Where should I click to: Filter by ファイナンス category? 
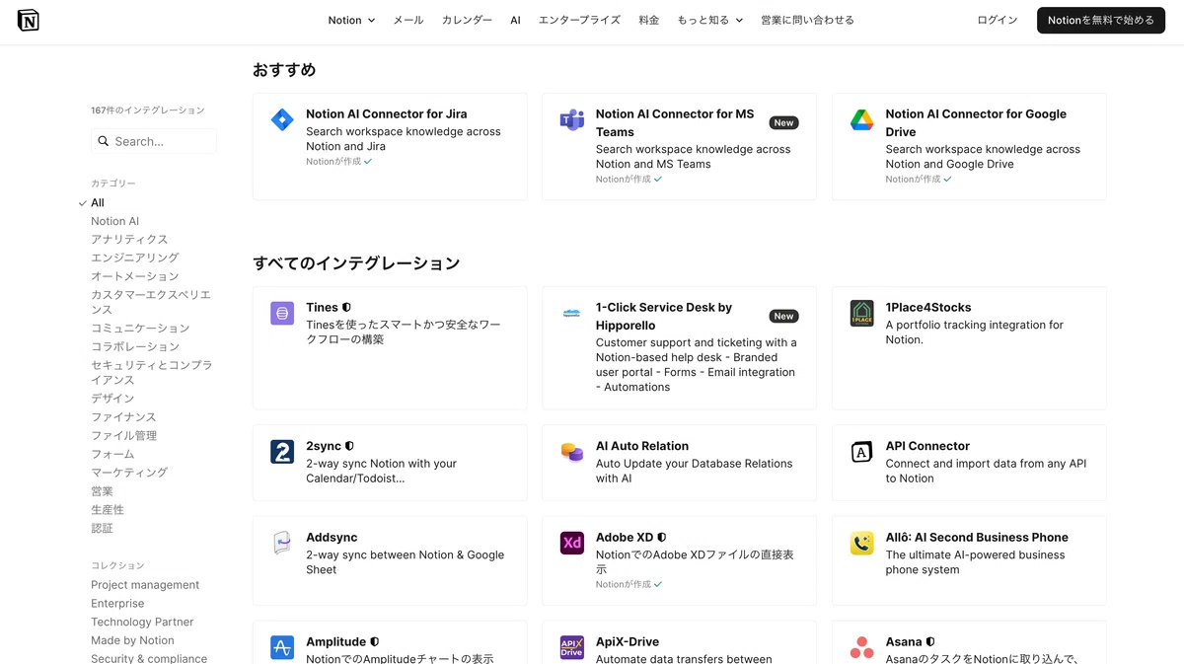click(123, 417)
